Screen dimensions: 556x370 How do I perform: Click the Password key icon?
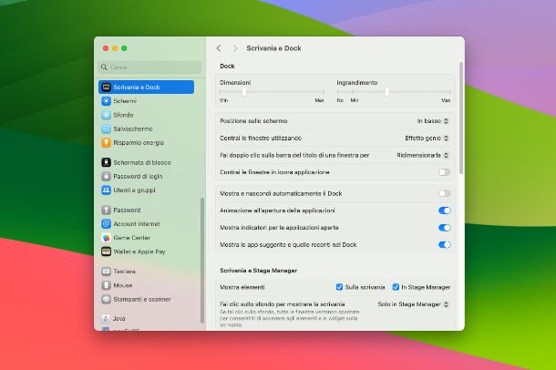pos(106,210)
